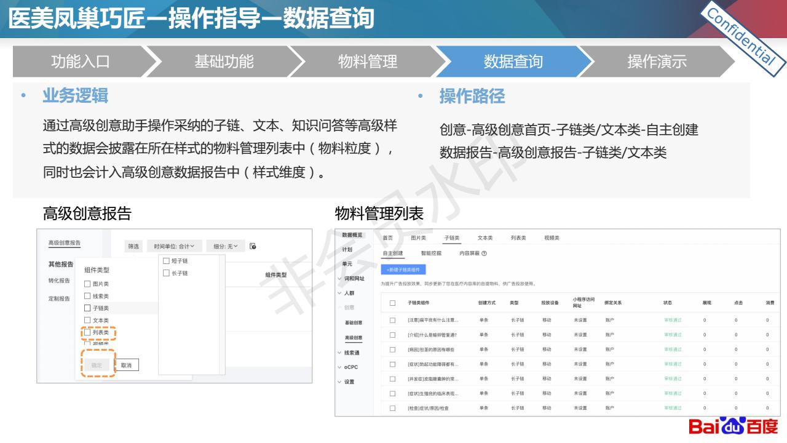This screenshot has width=787, height=443.
Task: Click the help icon next to 内容屏蔽
Action: click(x=484, y=253)
